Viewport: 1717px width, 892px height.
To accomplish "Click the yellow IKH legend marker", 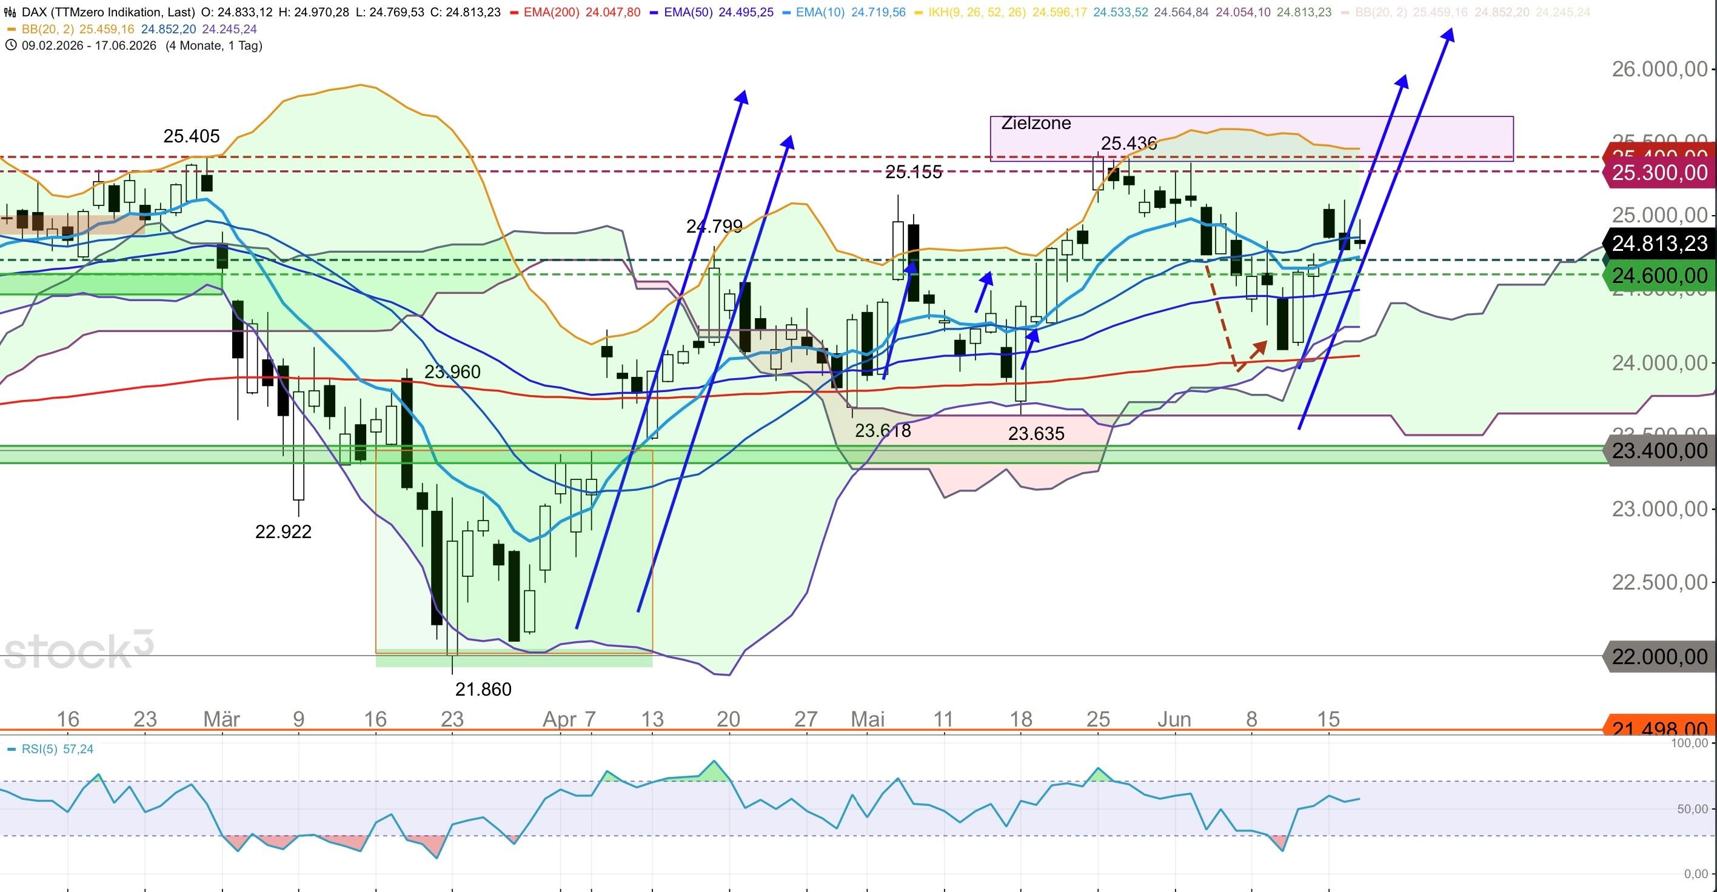I will (920, 12).
